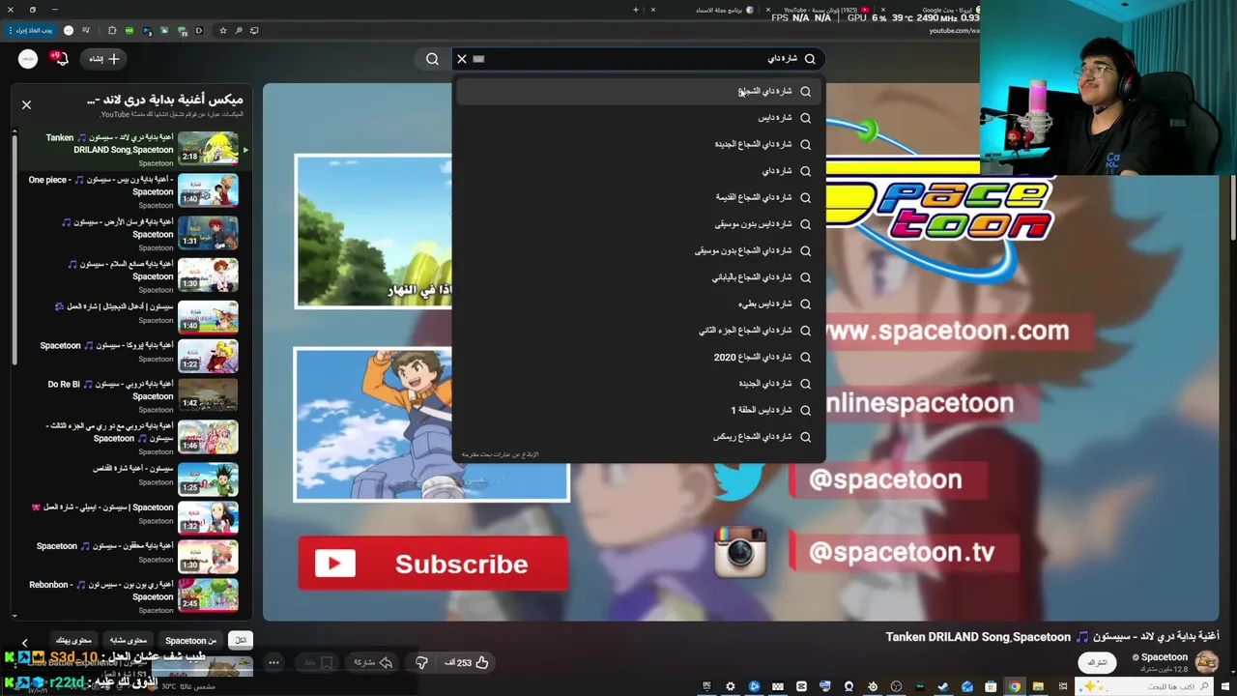The width and height of the screenshot is (1237, 696).
Task: Select the الكل filter chip
Action: 241,640
